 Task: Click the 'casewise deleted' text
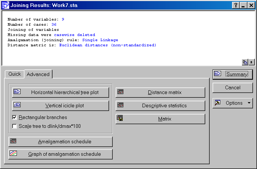(x=75, y=35)
